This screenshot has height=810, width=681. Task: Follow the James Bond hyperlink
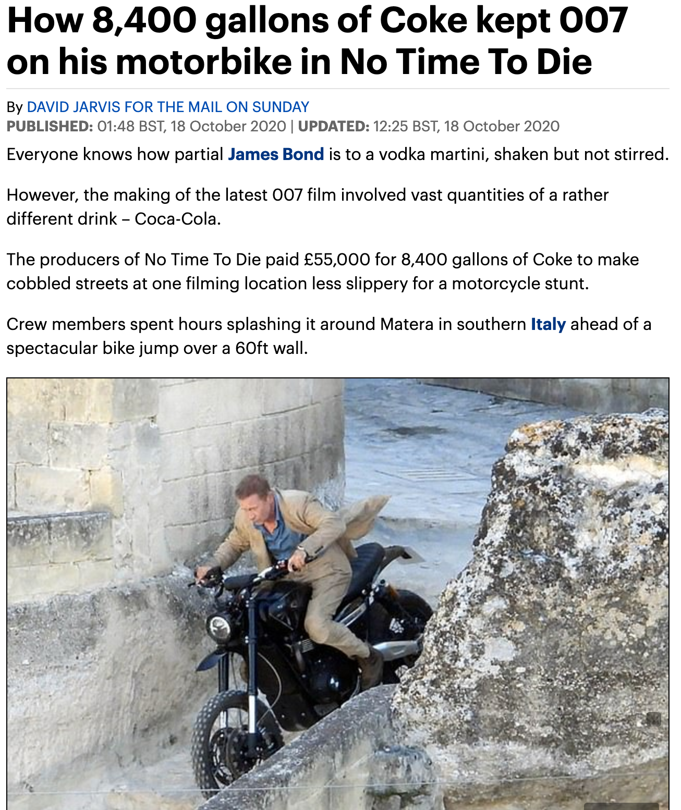(276, 154)
